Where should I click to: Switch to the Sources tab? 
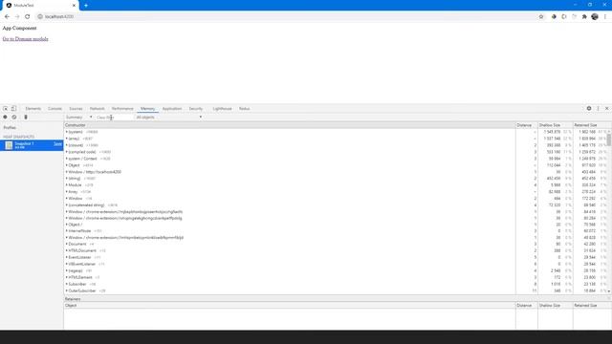click(x=76, y=108)
